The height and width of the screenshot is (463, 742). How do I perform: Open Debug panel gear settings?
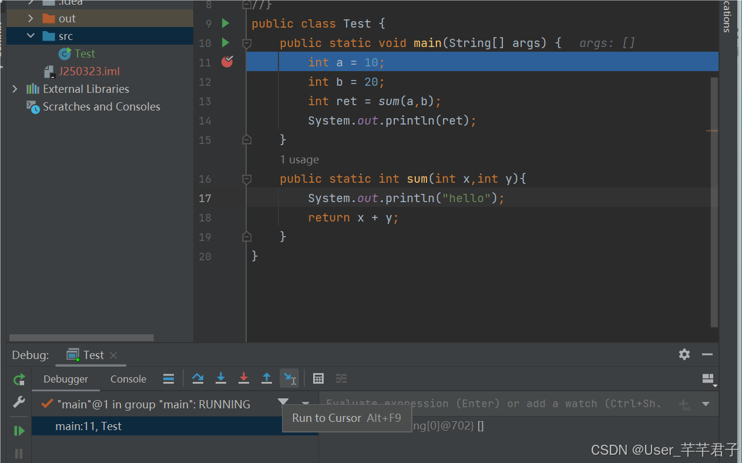684,354
